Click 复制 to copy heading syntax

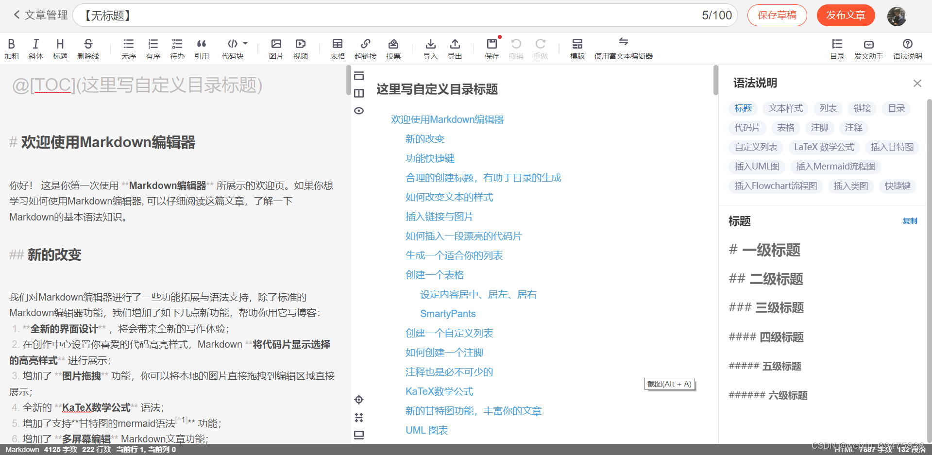coord(910,221)
